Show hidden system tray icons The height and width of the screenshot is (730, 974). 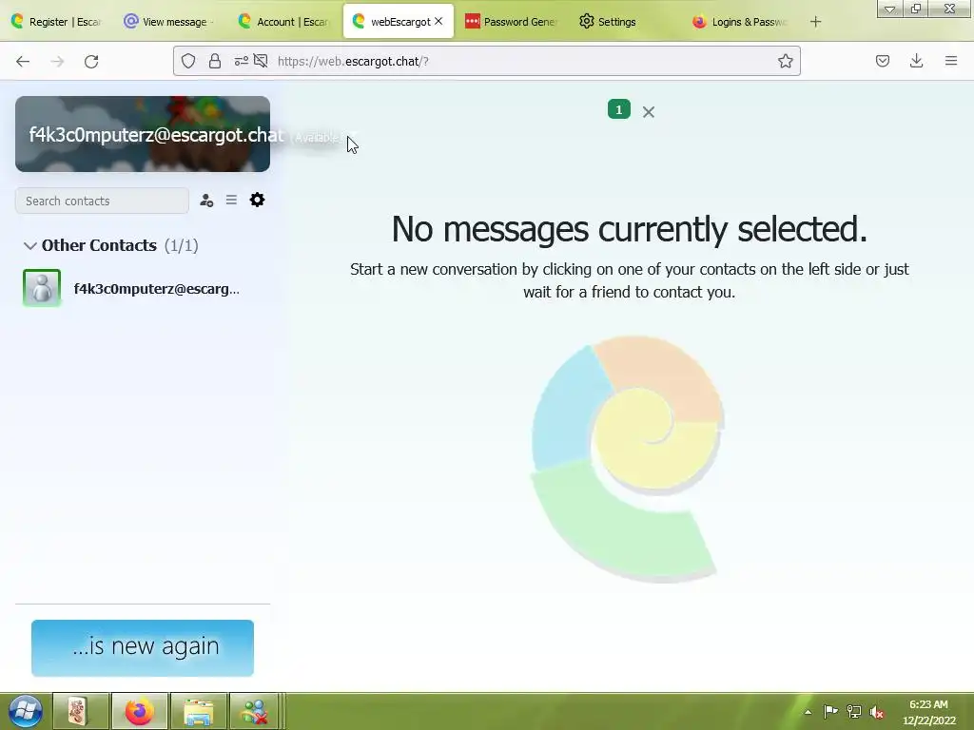click(808, 712)
